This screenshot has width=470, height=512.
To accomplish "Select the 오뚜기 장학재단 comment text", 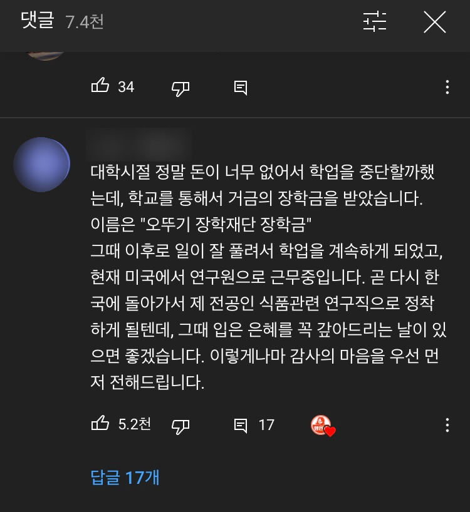I will tap(268, 277).
